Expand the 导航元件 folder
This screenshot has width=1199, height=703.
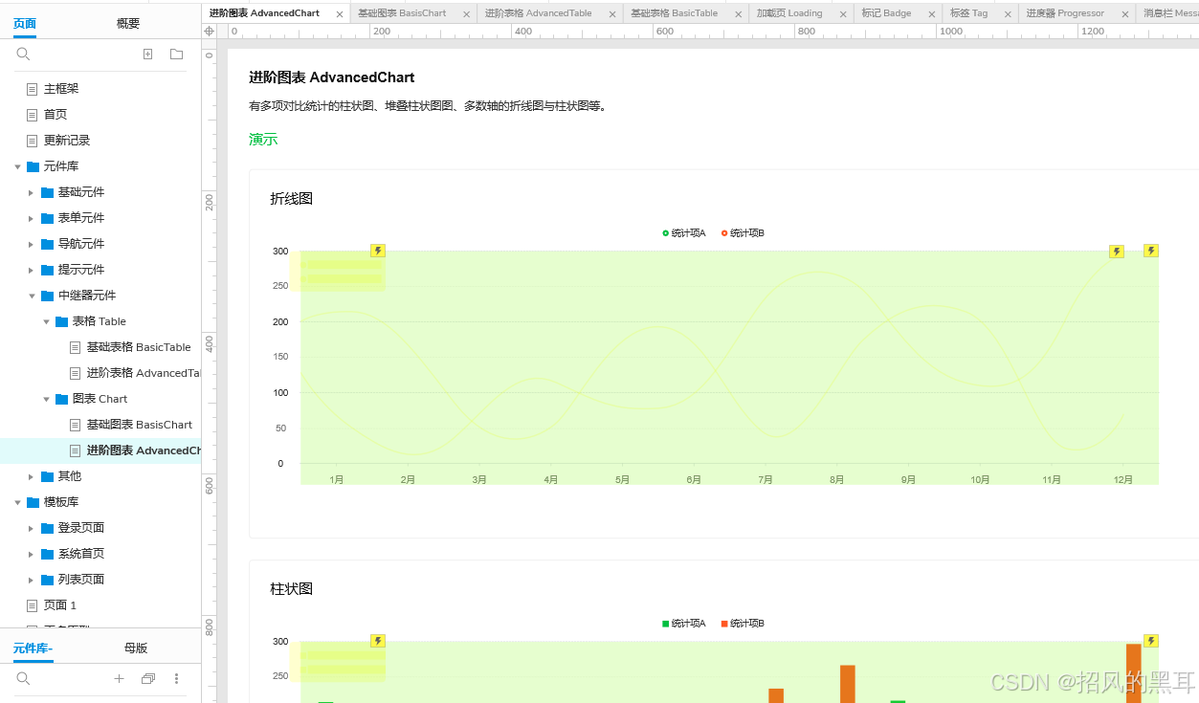coord(32,244)
